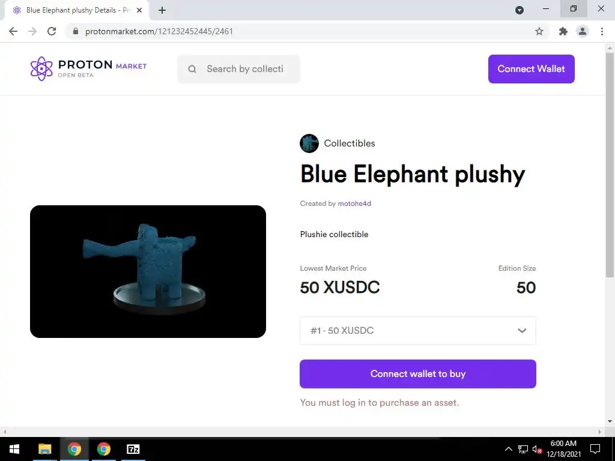The width and height of the screenshot is (615, 461).
Task: Click the Collectibles collection avatar
Action: click(x=309, y=143)
